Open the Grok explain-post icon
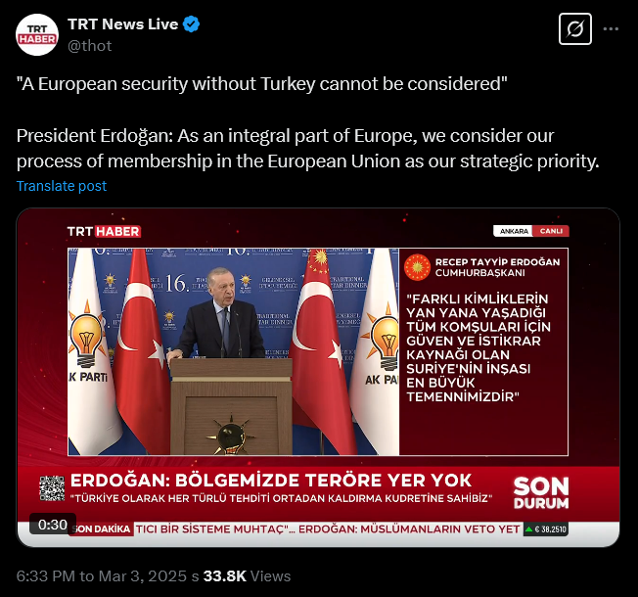638x597 pixels. [x=575, y=29]
